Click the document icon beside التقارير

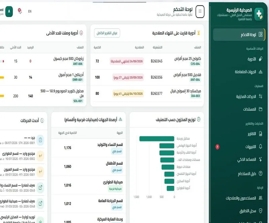coord(260,133)
